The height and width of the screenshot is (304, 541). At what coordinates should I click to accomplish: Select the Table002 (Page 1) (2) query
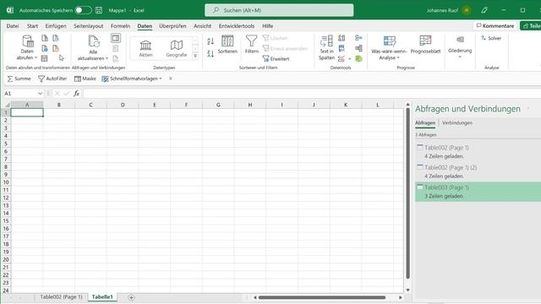[478, 171]
